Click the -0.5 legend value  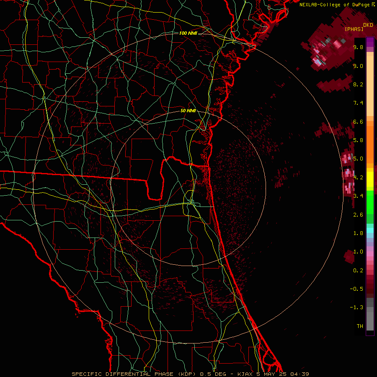(356, 289)
